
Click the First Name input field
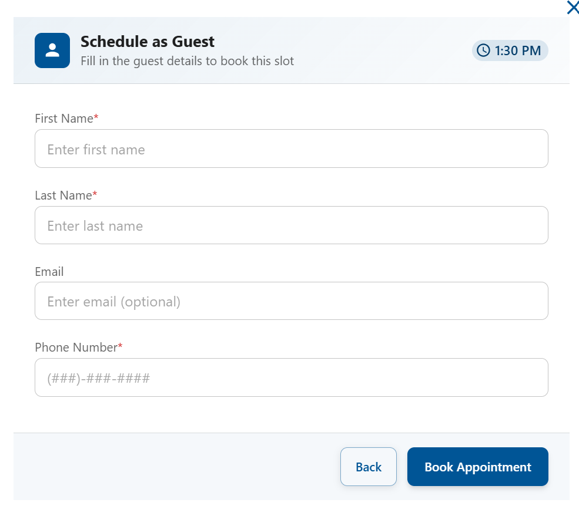point(292,149)
